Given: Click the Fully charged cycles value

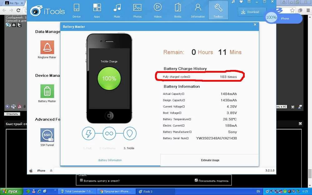Looking at the screenshot, I should click(228, 77).
